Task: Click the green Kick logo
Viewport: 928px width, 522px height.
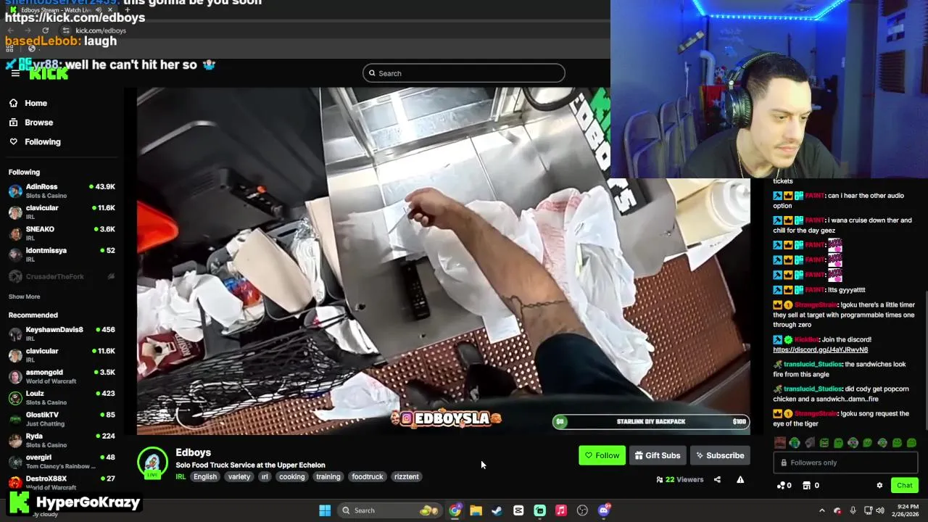Action: pyautogui.click(x=49, y=73)
